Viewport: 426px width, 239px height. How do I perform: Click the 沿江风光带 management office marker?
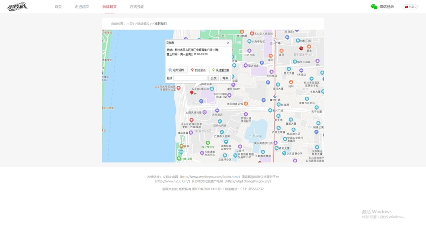pyautogui.click(x=178, y=88)
